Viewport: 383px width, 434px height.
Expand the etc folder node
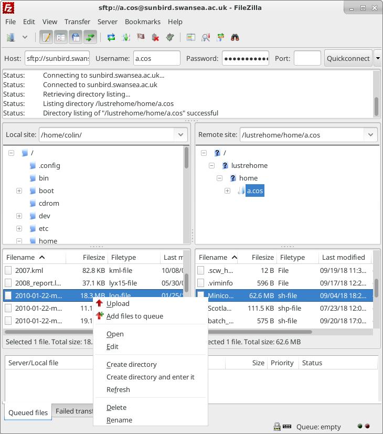click(19, 228)
